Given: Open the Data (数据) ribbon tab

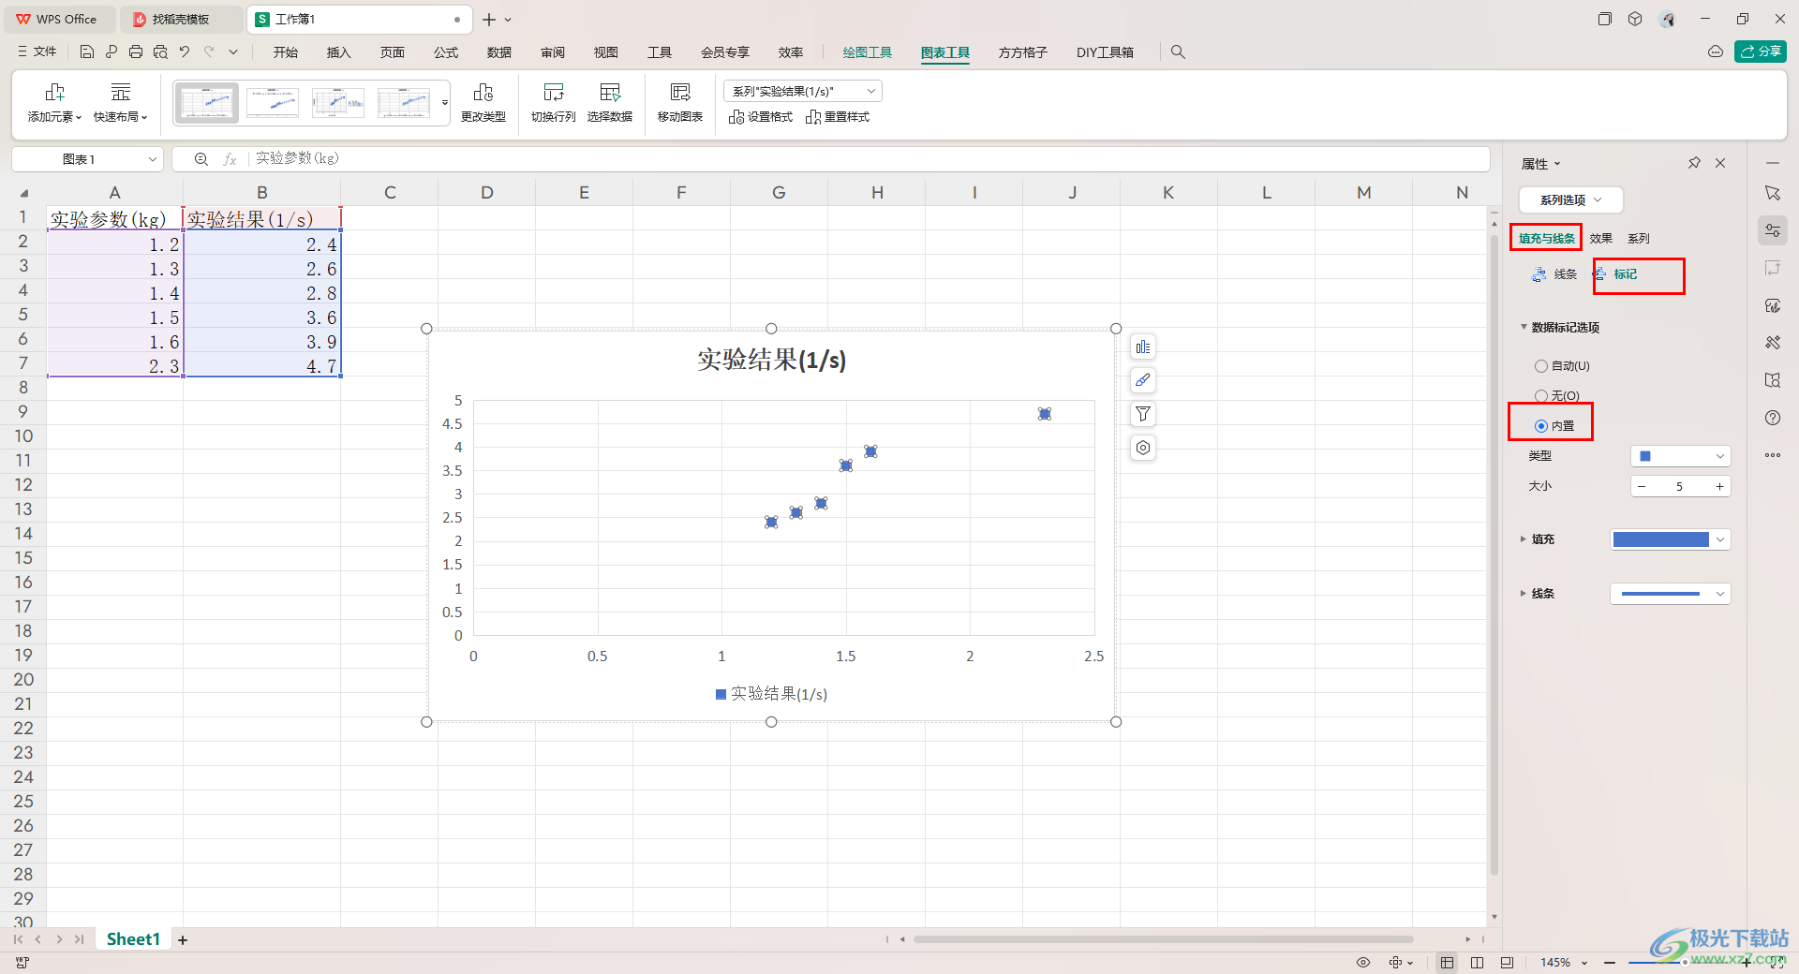Looking at the screenshot, I should tap(499, 52).
